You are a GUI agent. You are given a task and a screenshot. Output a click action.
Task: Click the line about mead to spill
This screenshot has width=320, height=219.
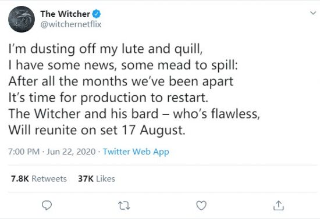[x=123, y=66]
